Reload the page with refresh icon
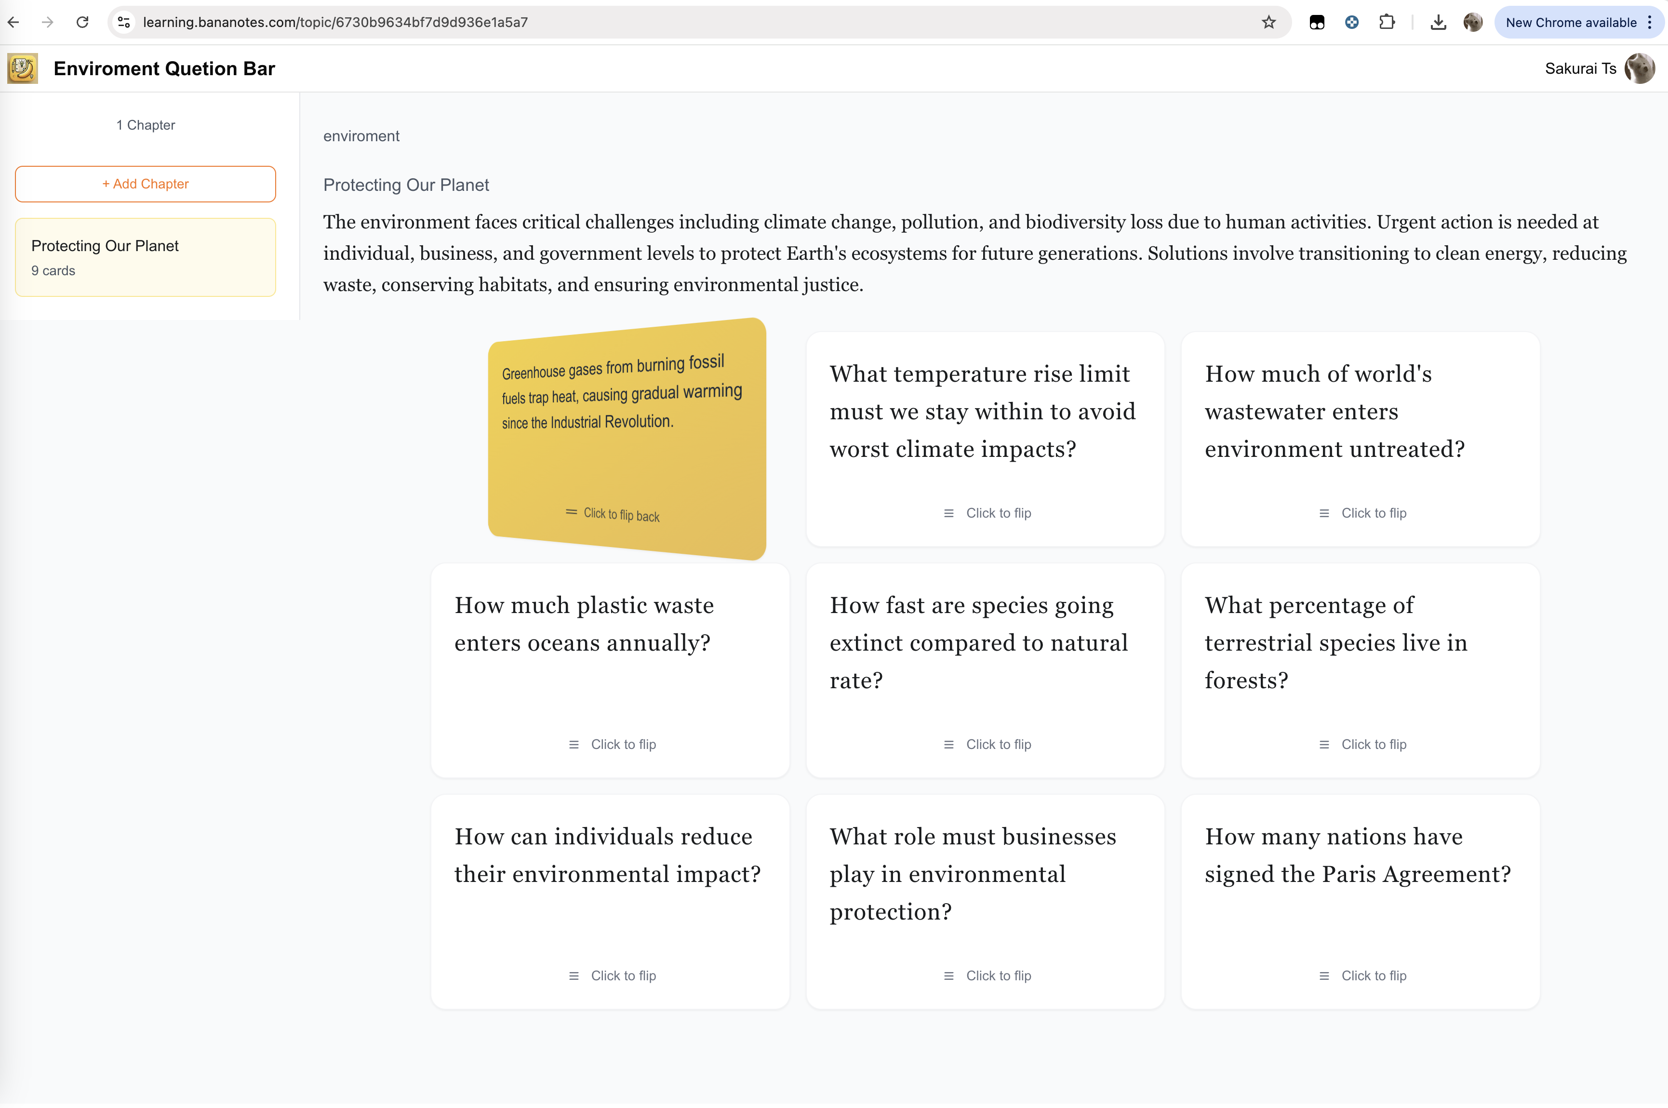The width and height of the screenshot is (1668, 1108). coord(82,22)
